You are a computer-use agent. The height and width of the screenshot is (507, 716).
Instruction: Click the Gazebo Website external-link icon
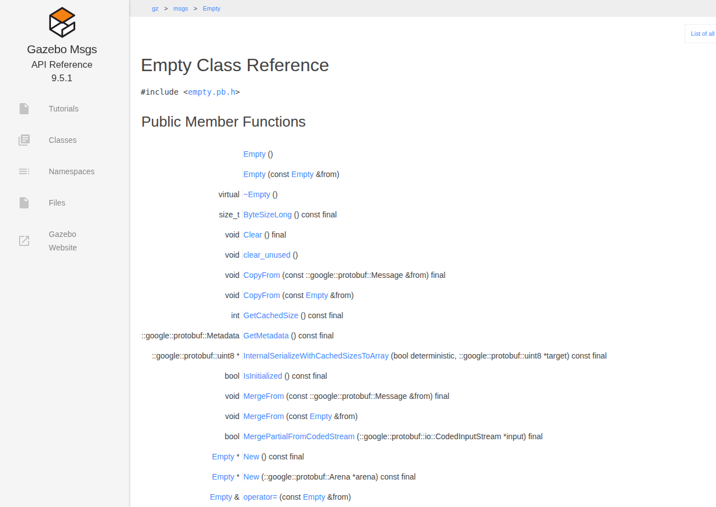tap(24, 241)
